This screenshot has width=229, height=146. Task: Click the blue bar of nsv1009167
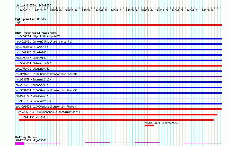pyautogui.click(x=118, y=60)
